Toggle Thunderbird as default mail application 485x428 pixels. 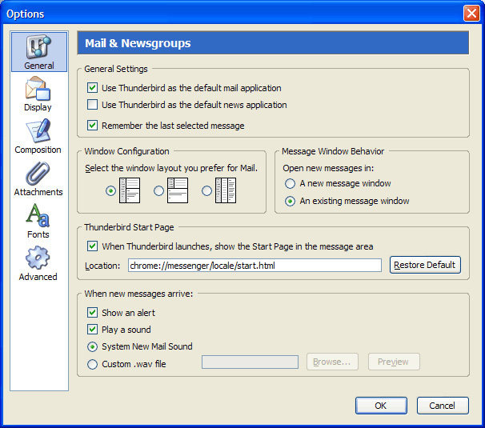coord(92,88)
